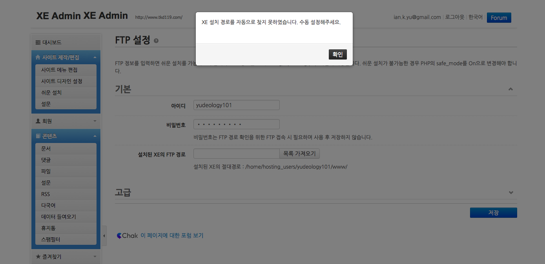
Task: Click the 목록 가져오기 button
Action: (299, 153)
